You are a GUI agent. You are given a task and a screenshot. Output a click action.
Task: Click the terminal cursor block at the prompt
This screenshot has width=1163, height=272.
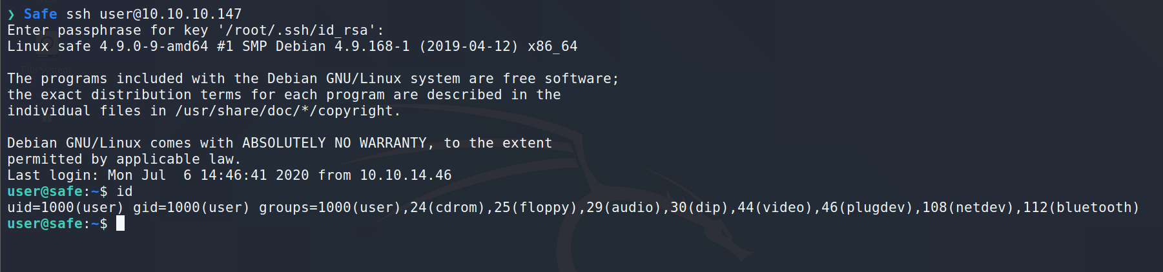point(120,224)
